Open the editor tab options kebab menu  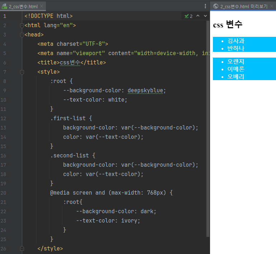point(205,6)
